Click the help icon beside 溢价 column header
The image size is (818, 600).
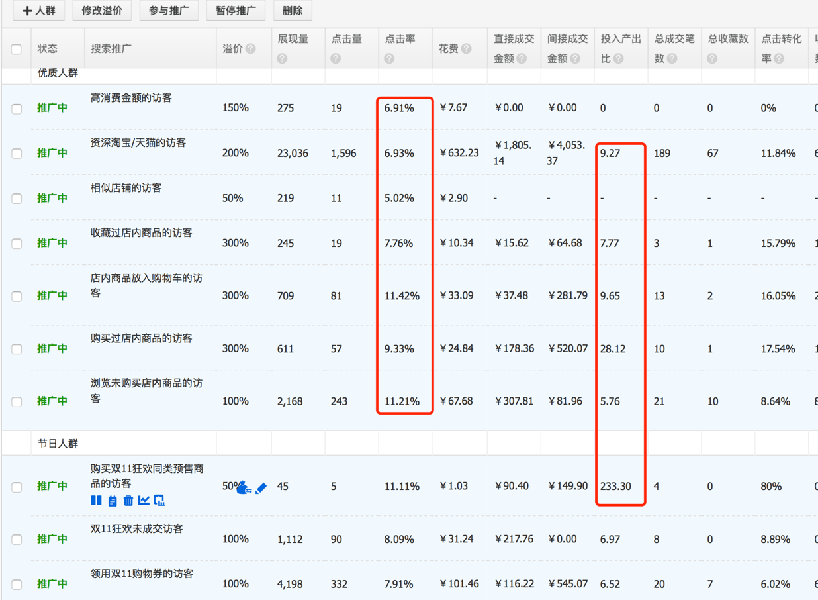251,48
